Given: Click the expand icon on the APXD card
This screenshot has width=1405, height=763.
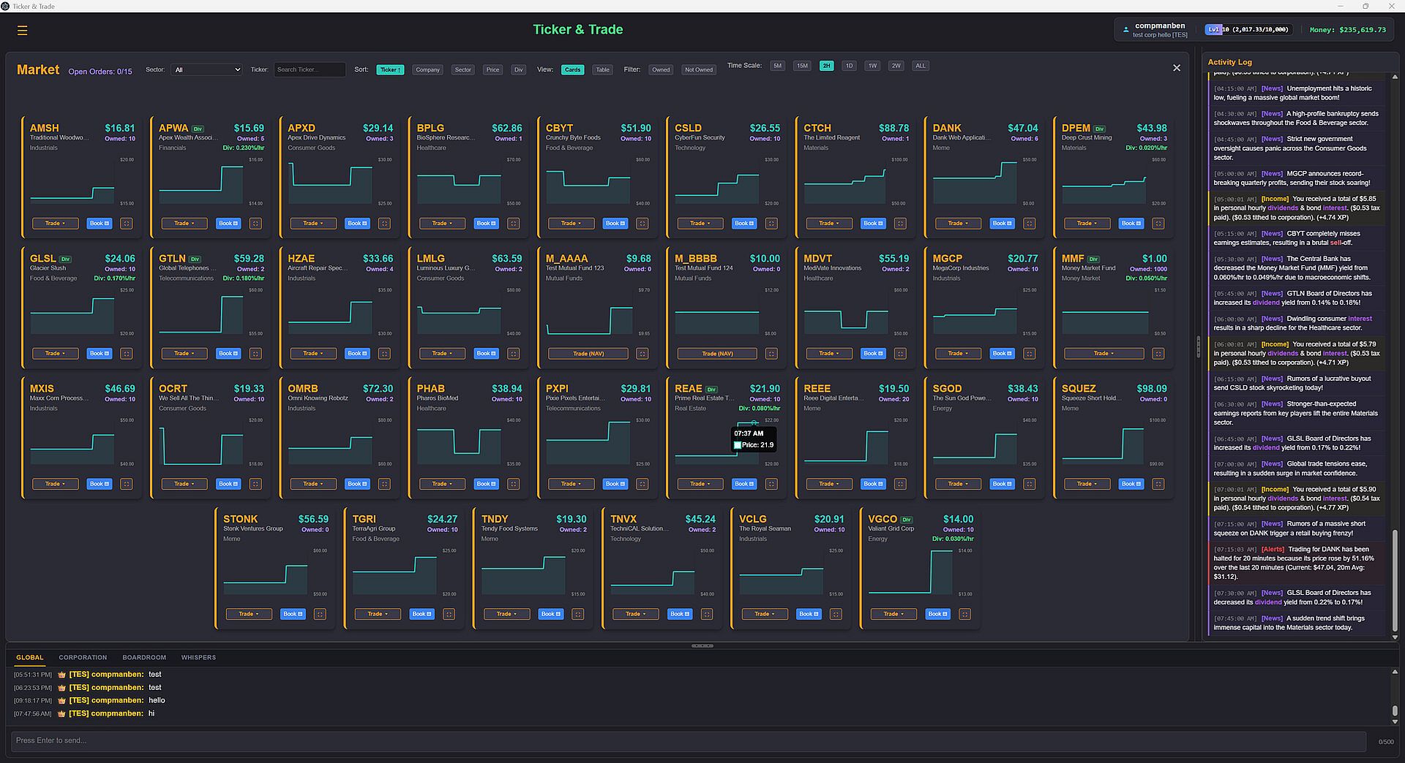Looking at the screenshot, I should point(384,224).
